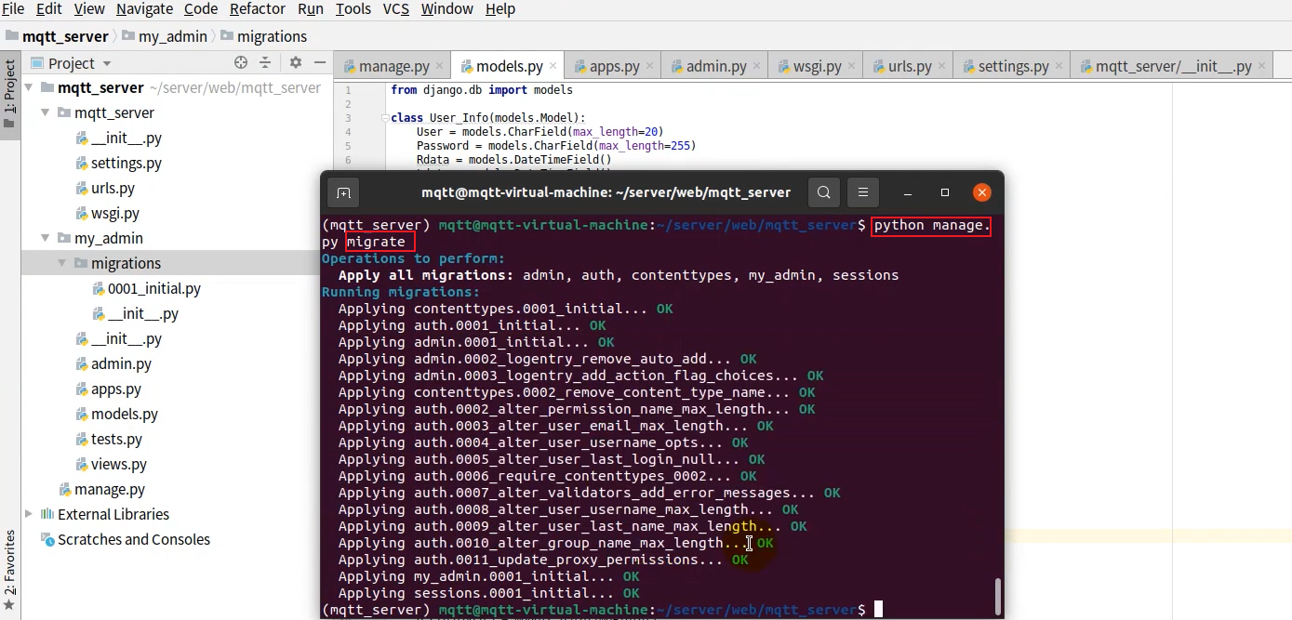Select views.py in project tree
Image resolution: width=1292 pixels, height=620 pixels.
click(119, 465)
